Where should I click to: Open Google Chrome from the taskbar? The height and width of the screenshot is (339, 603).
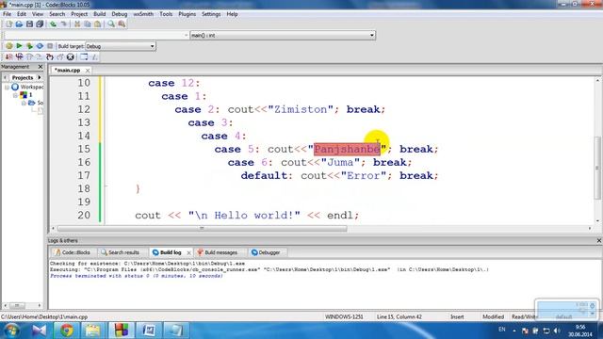point(67,331)
